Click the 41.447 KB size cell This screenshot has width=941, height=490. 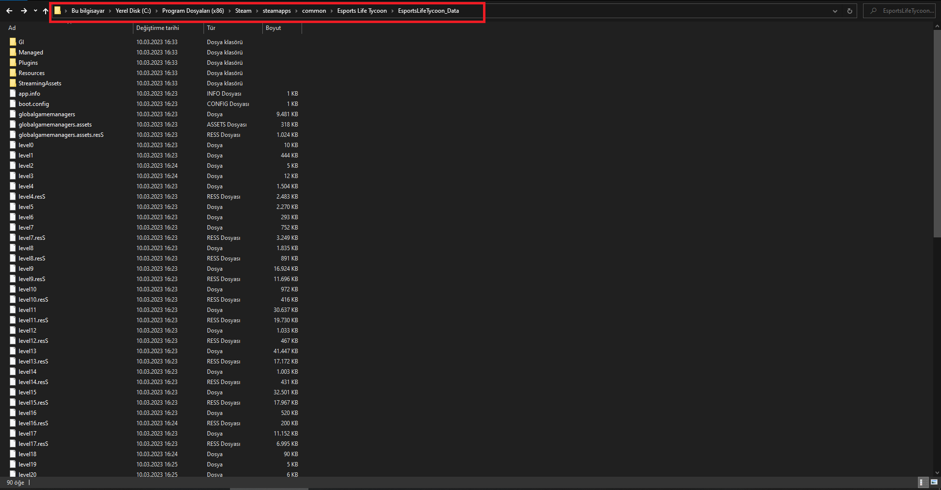pos(286,351)
